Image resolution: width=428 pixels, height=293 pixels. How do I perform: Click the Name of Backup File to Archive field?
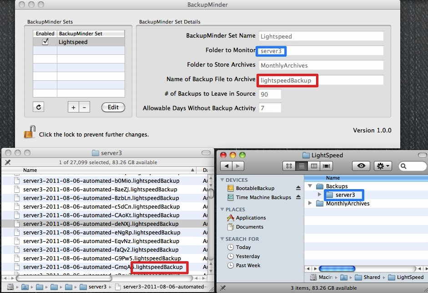point(321,80)
